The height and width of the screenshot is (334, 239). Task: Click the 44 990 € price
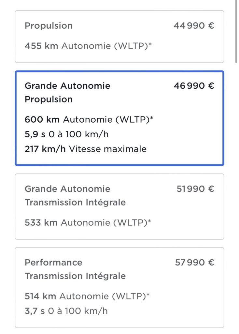click(194, 26)
